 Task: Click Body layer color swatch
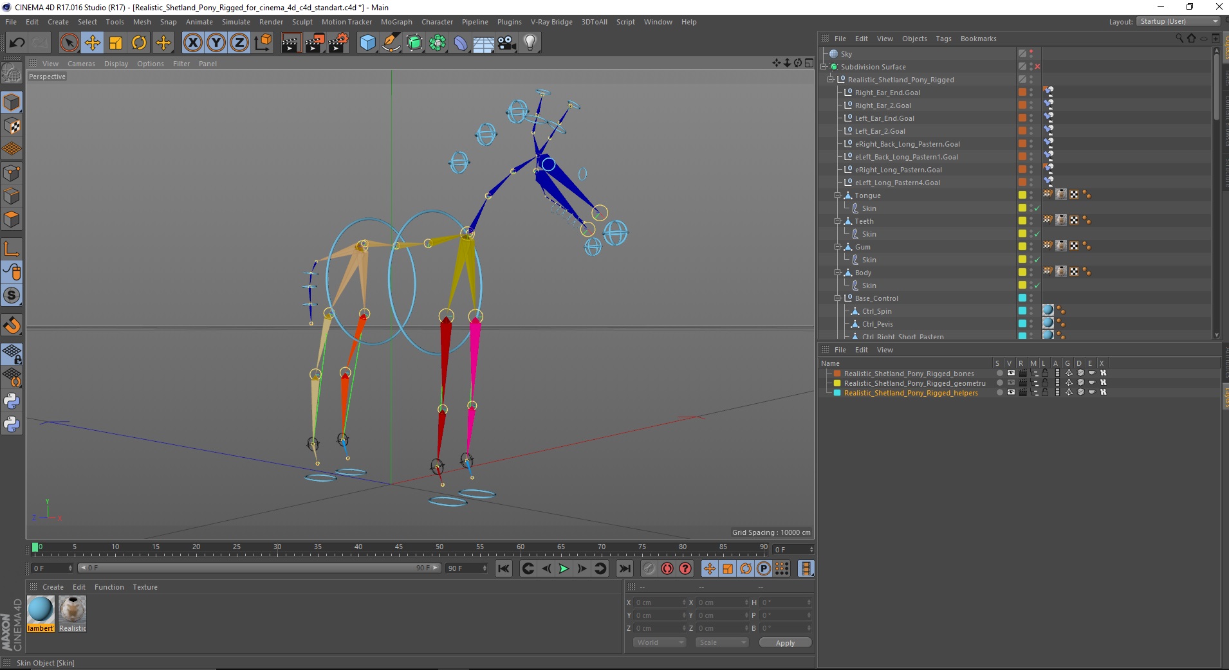pyautogui.click(x=1022, y=273)
